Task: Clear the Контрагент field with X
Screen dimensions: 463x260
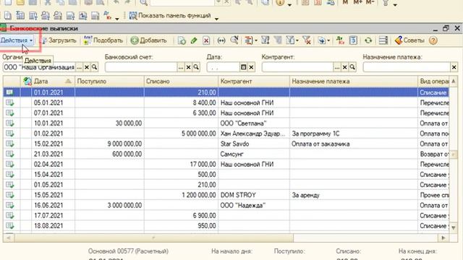Action: (x=344, y=67)
